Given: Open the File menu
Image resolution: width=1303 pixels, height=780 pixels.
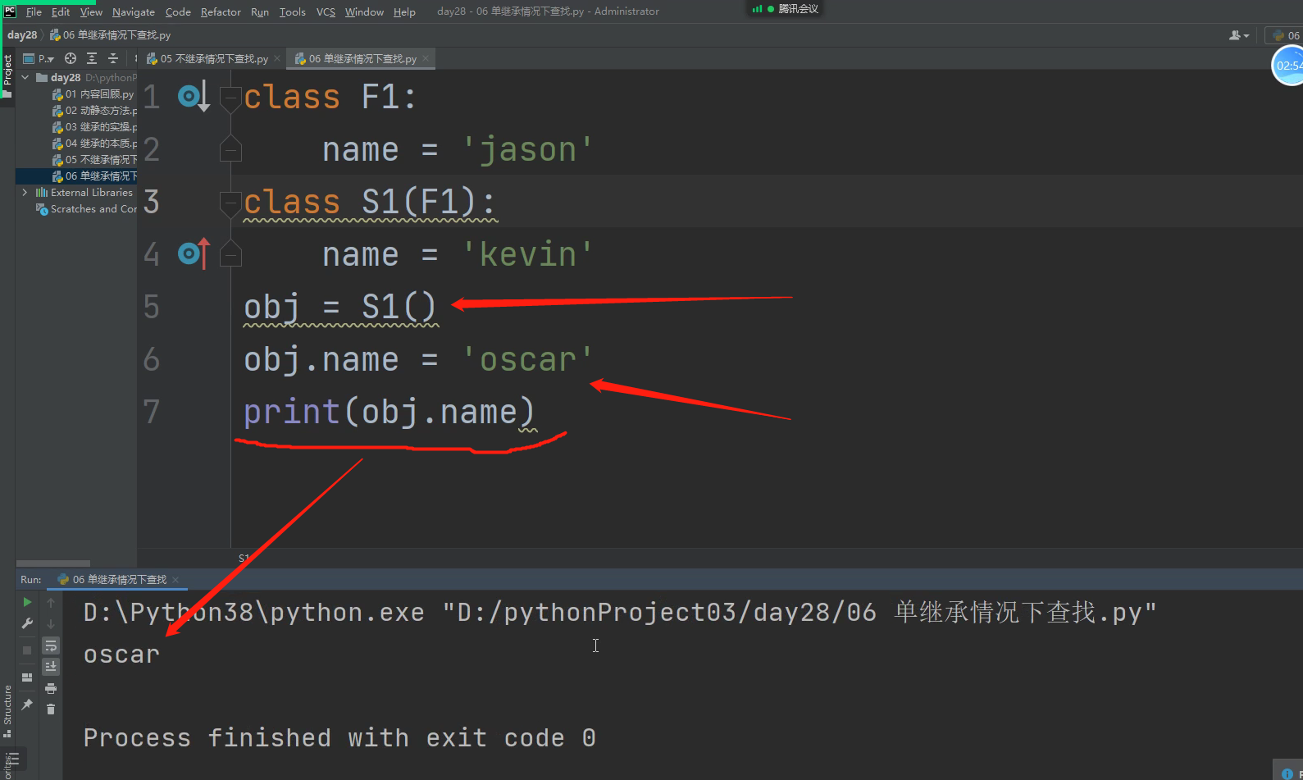Looking at the screenshot, I should (34, 11).
